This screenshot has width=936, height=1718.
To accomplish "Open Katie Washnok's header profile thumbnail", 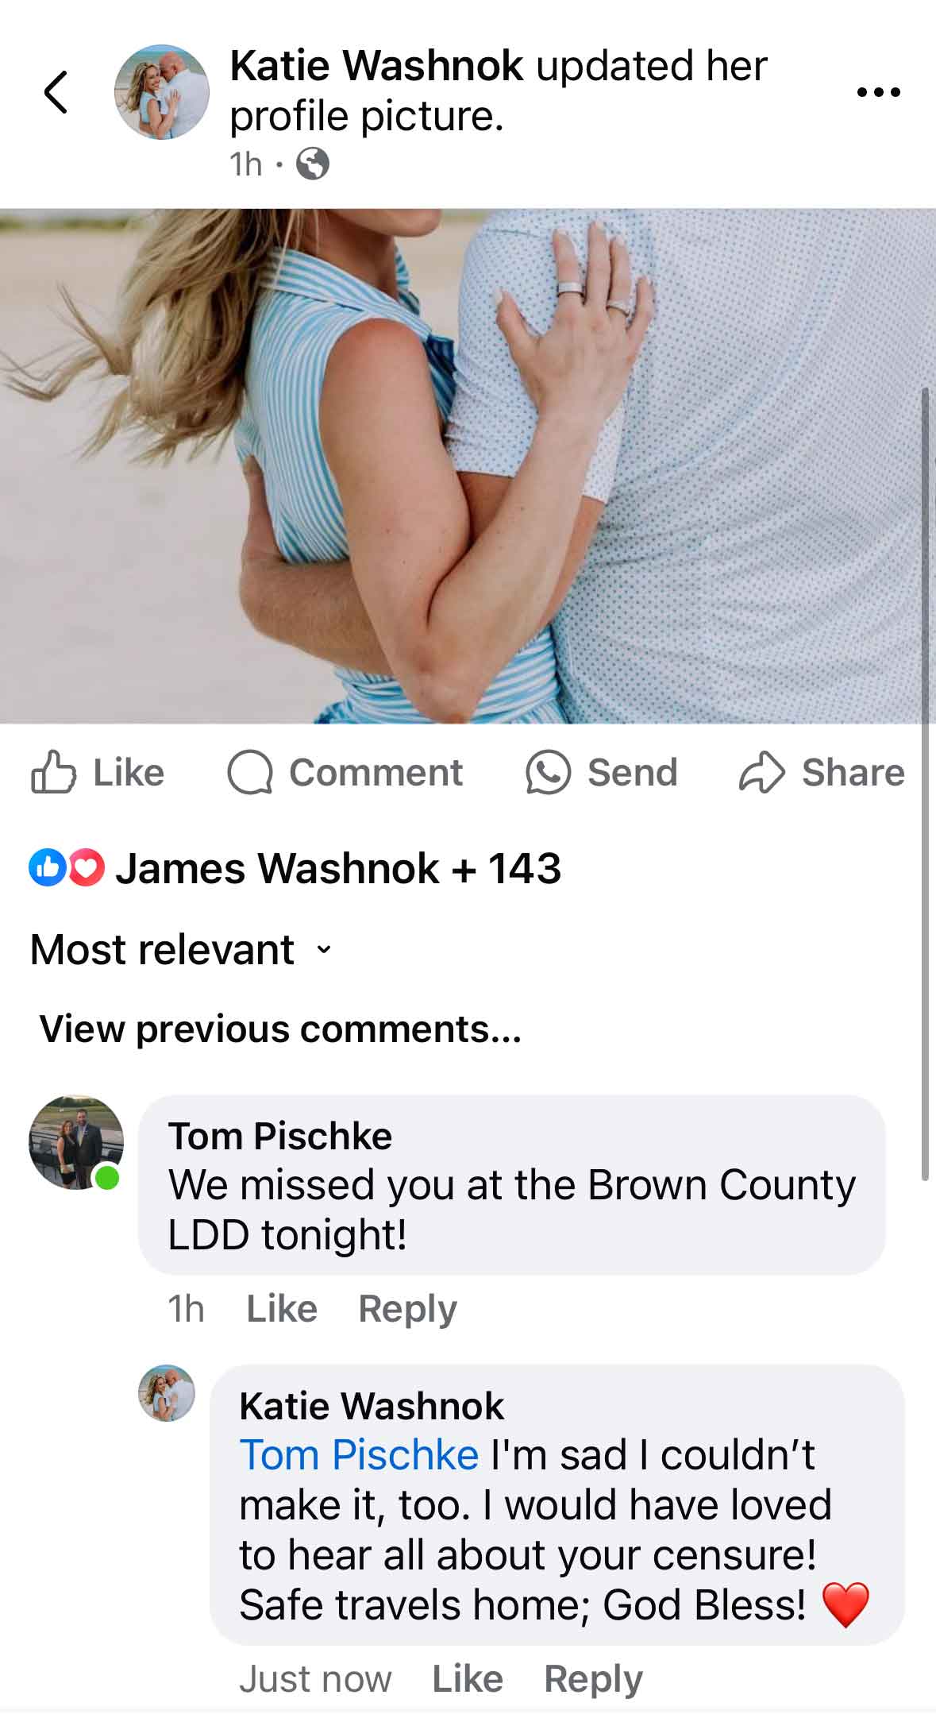I will click(162, 92).
